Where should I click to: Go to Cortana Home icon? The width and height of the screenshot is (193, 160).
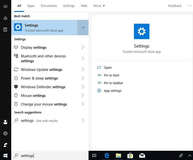[x=5, y=18]
